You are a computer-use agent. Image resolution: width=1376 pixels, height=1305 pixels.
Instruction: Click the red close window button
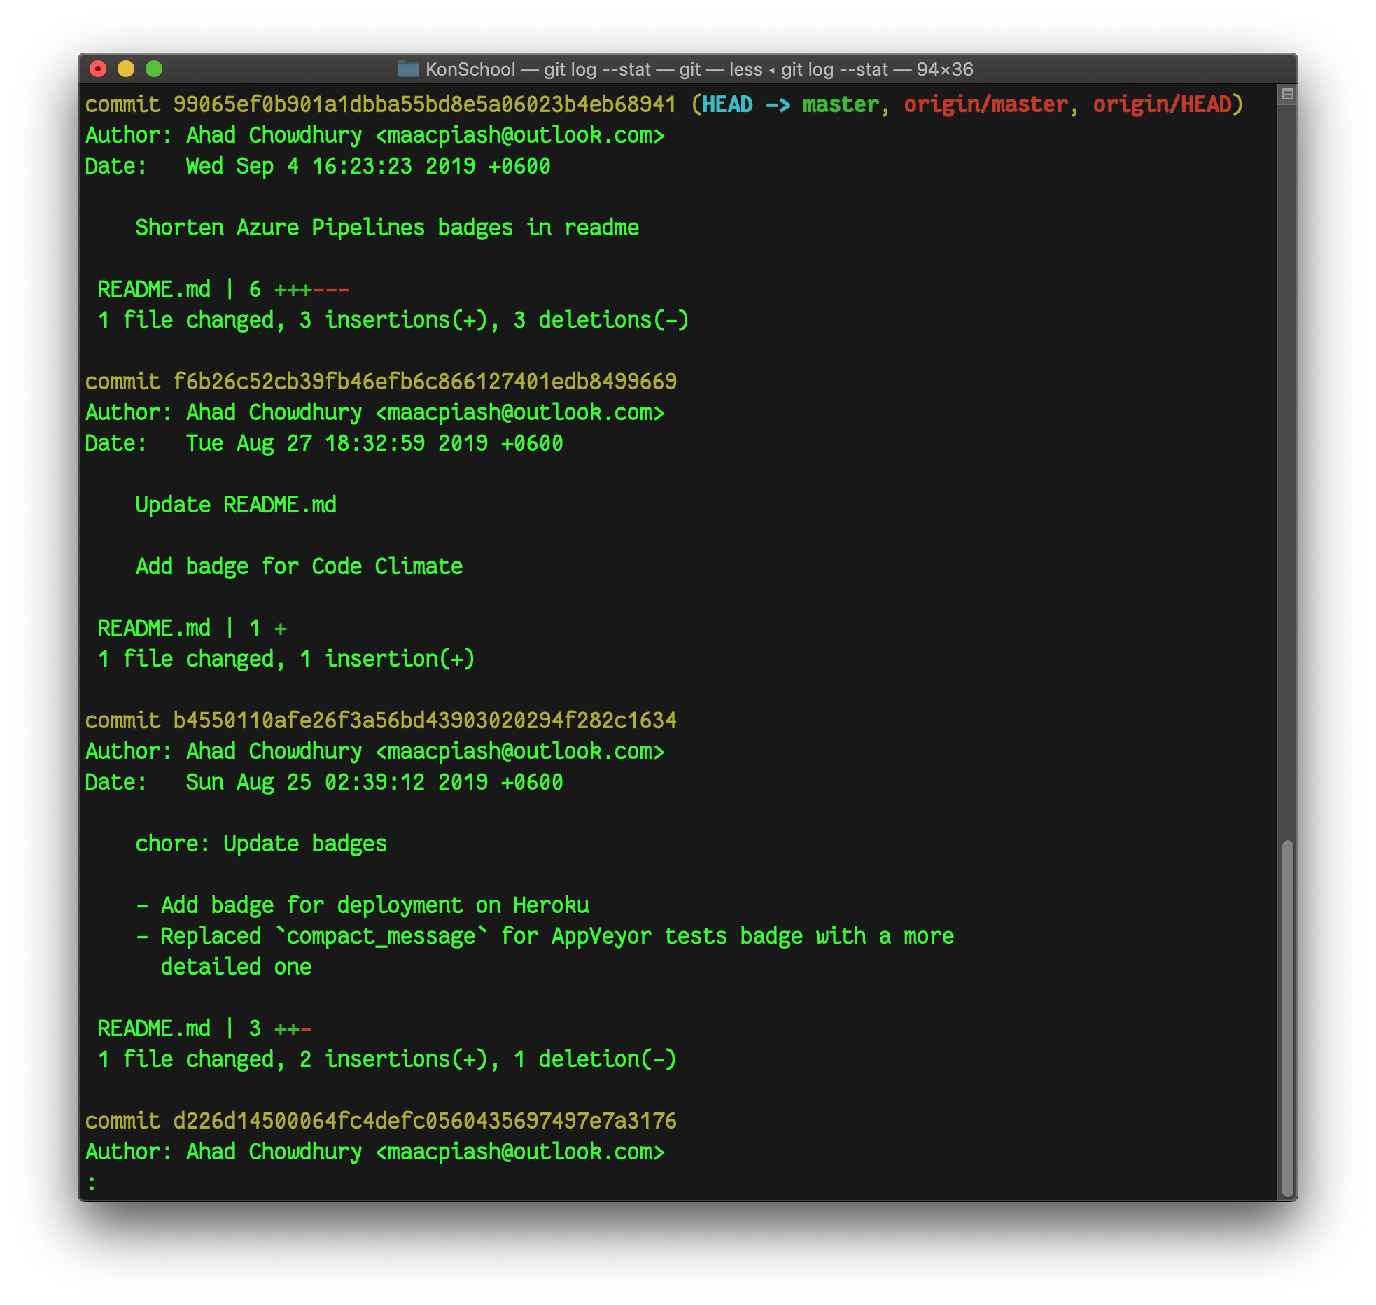98,69
